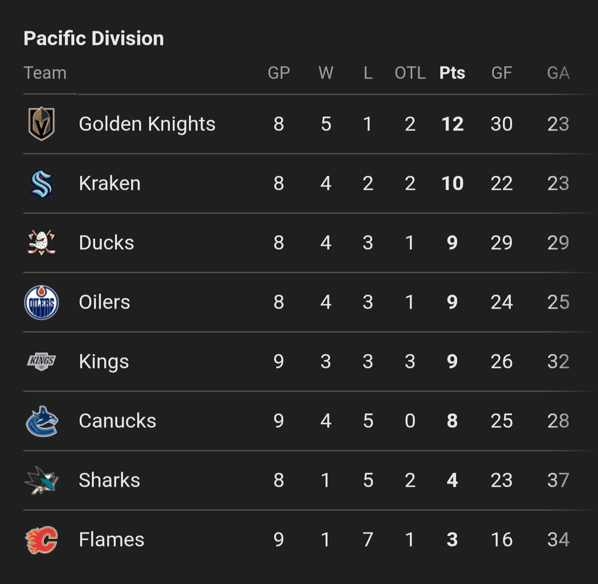Sort by the GP column header
This screenshot has height=584, width=598.
[x=279, y=73]
